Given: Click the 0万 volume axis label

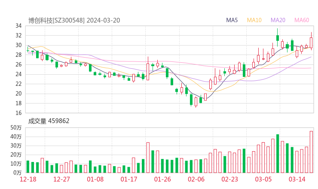Looking at the screenshot, I should 18,173.
